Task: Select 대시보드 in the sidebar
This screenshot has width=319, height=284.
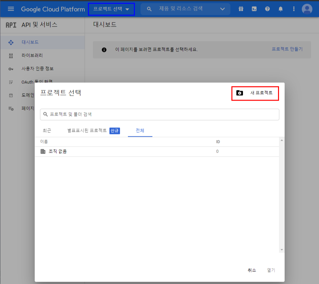Action: click(x=42, y=42)
